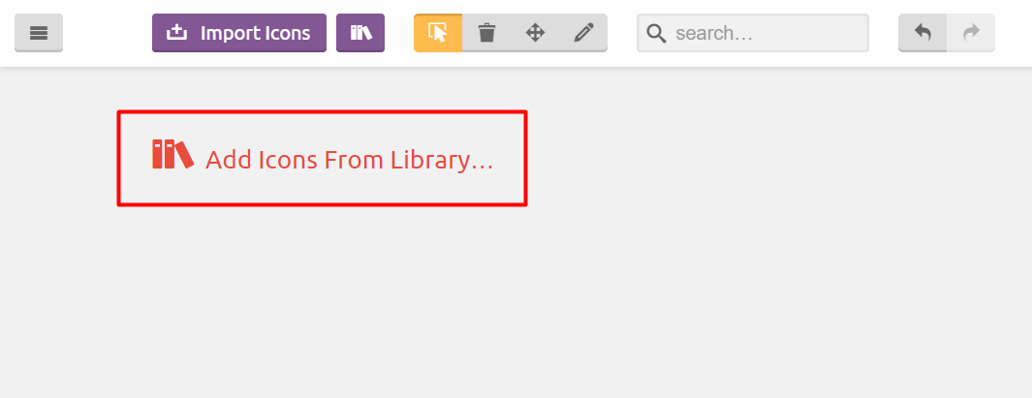This screenshot has width=1032, height=398.
Task: Undo the last action
Action: point(923,33)
